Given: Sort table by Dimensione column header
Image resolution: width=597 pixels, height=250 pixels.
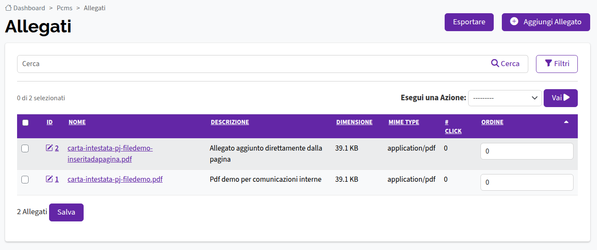Looking at the screenshot, I should pos(354,122).
